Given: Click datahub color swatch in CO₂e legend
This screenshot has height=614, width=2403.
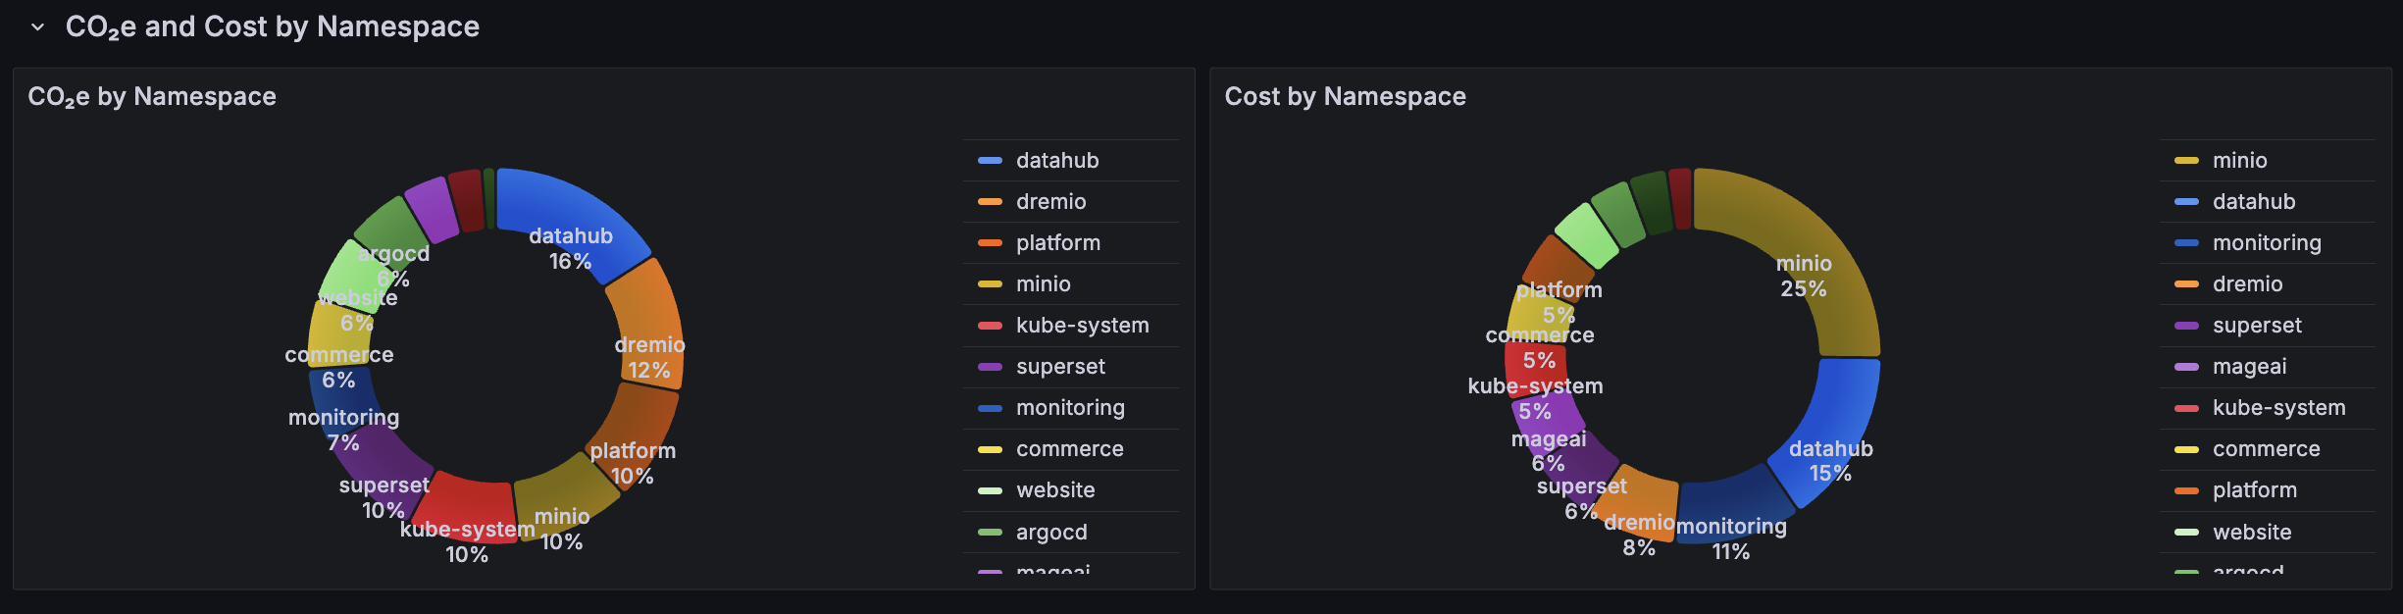Looking at the screenshot, I should click(990, 160).
